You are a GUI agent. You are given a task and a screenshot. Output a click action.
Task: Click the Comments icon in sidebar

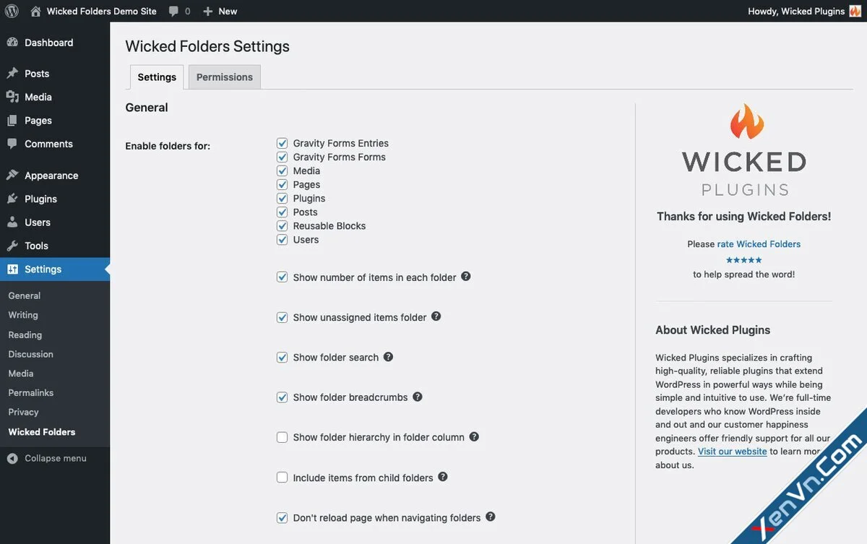[x=12, y=144]
